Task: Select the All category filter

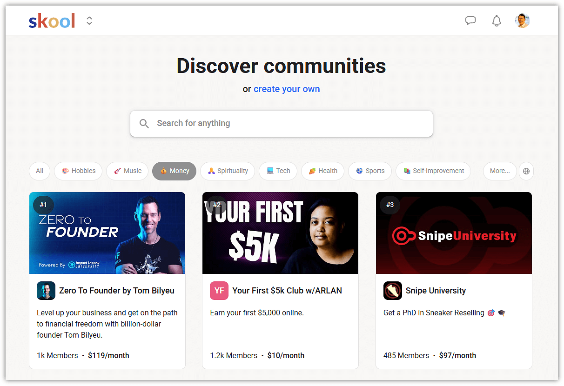Action: (x=40, y=171)
